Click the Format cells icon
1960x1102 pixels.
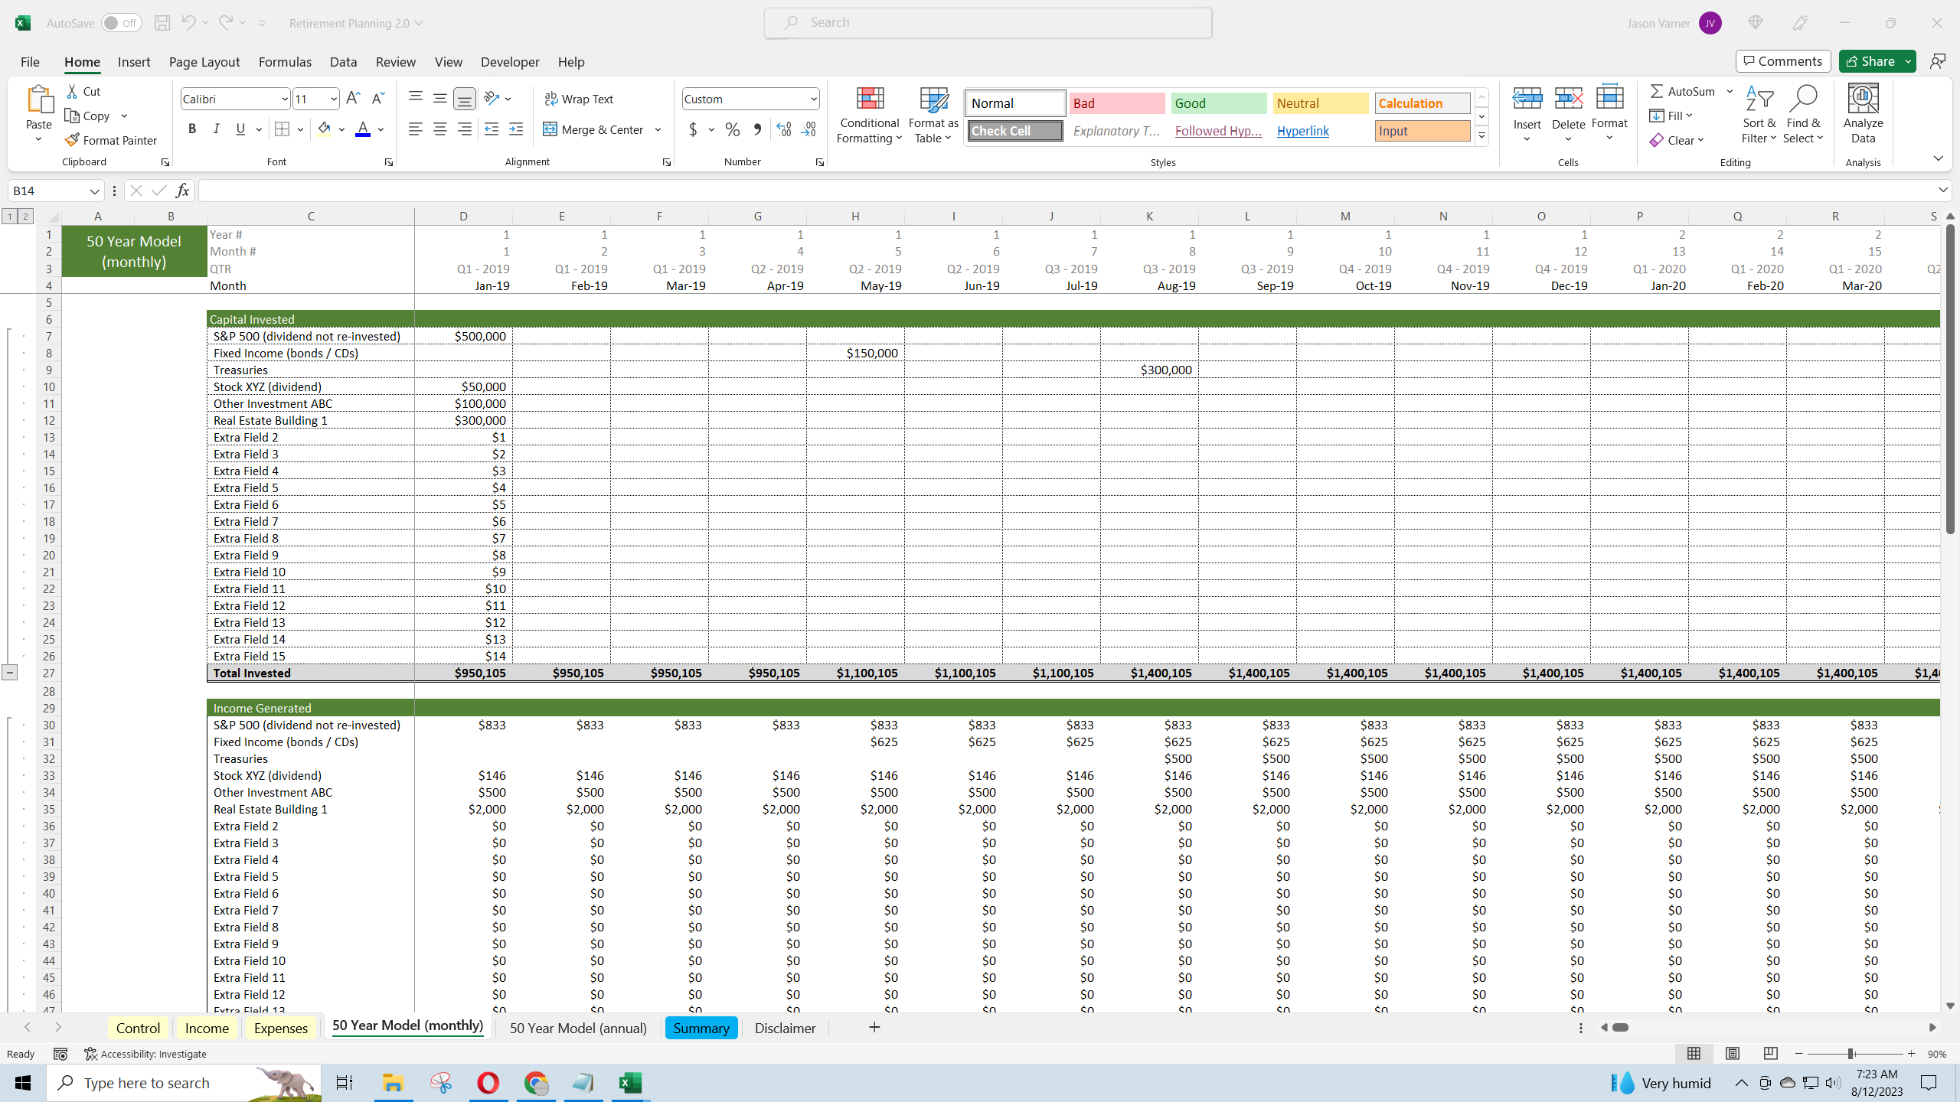tap(1609, 99)
